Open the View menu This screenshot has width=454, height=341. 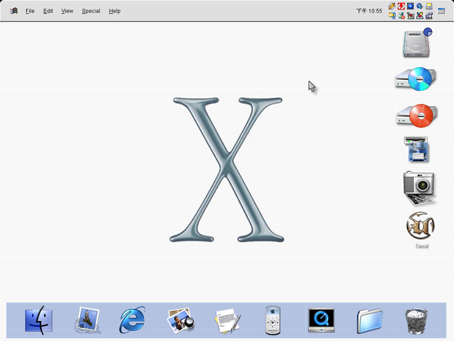click(67, 11)
